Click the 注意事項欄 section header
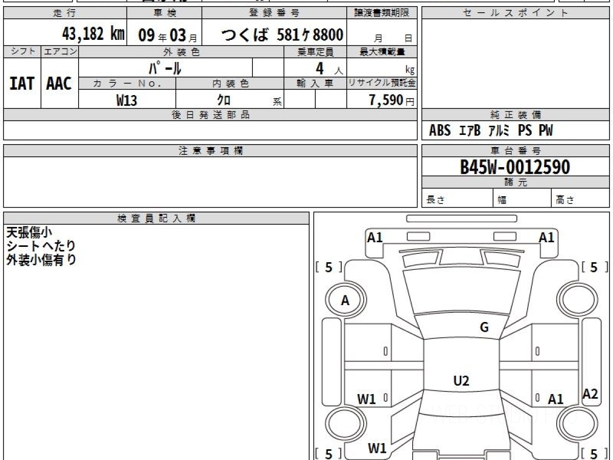 210,151
